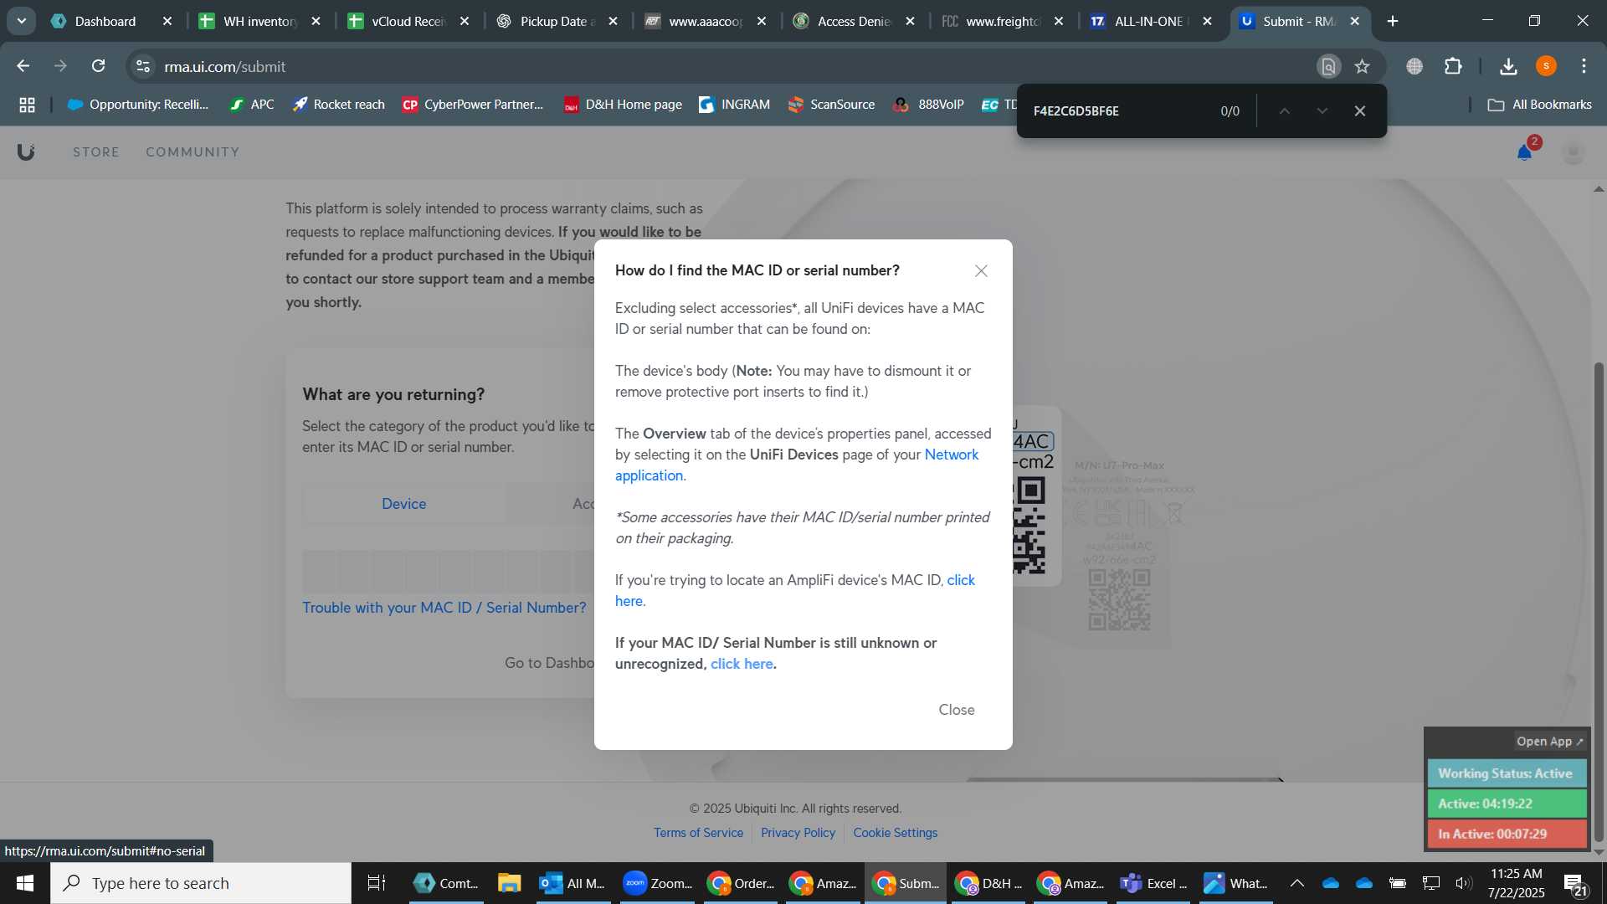Open a new browser tab
1607x904 pixels.
(x=1393, y=21)
